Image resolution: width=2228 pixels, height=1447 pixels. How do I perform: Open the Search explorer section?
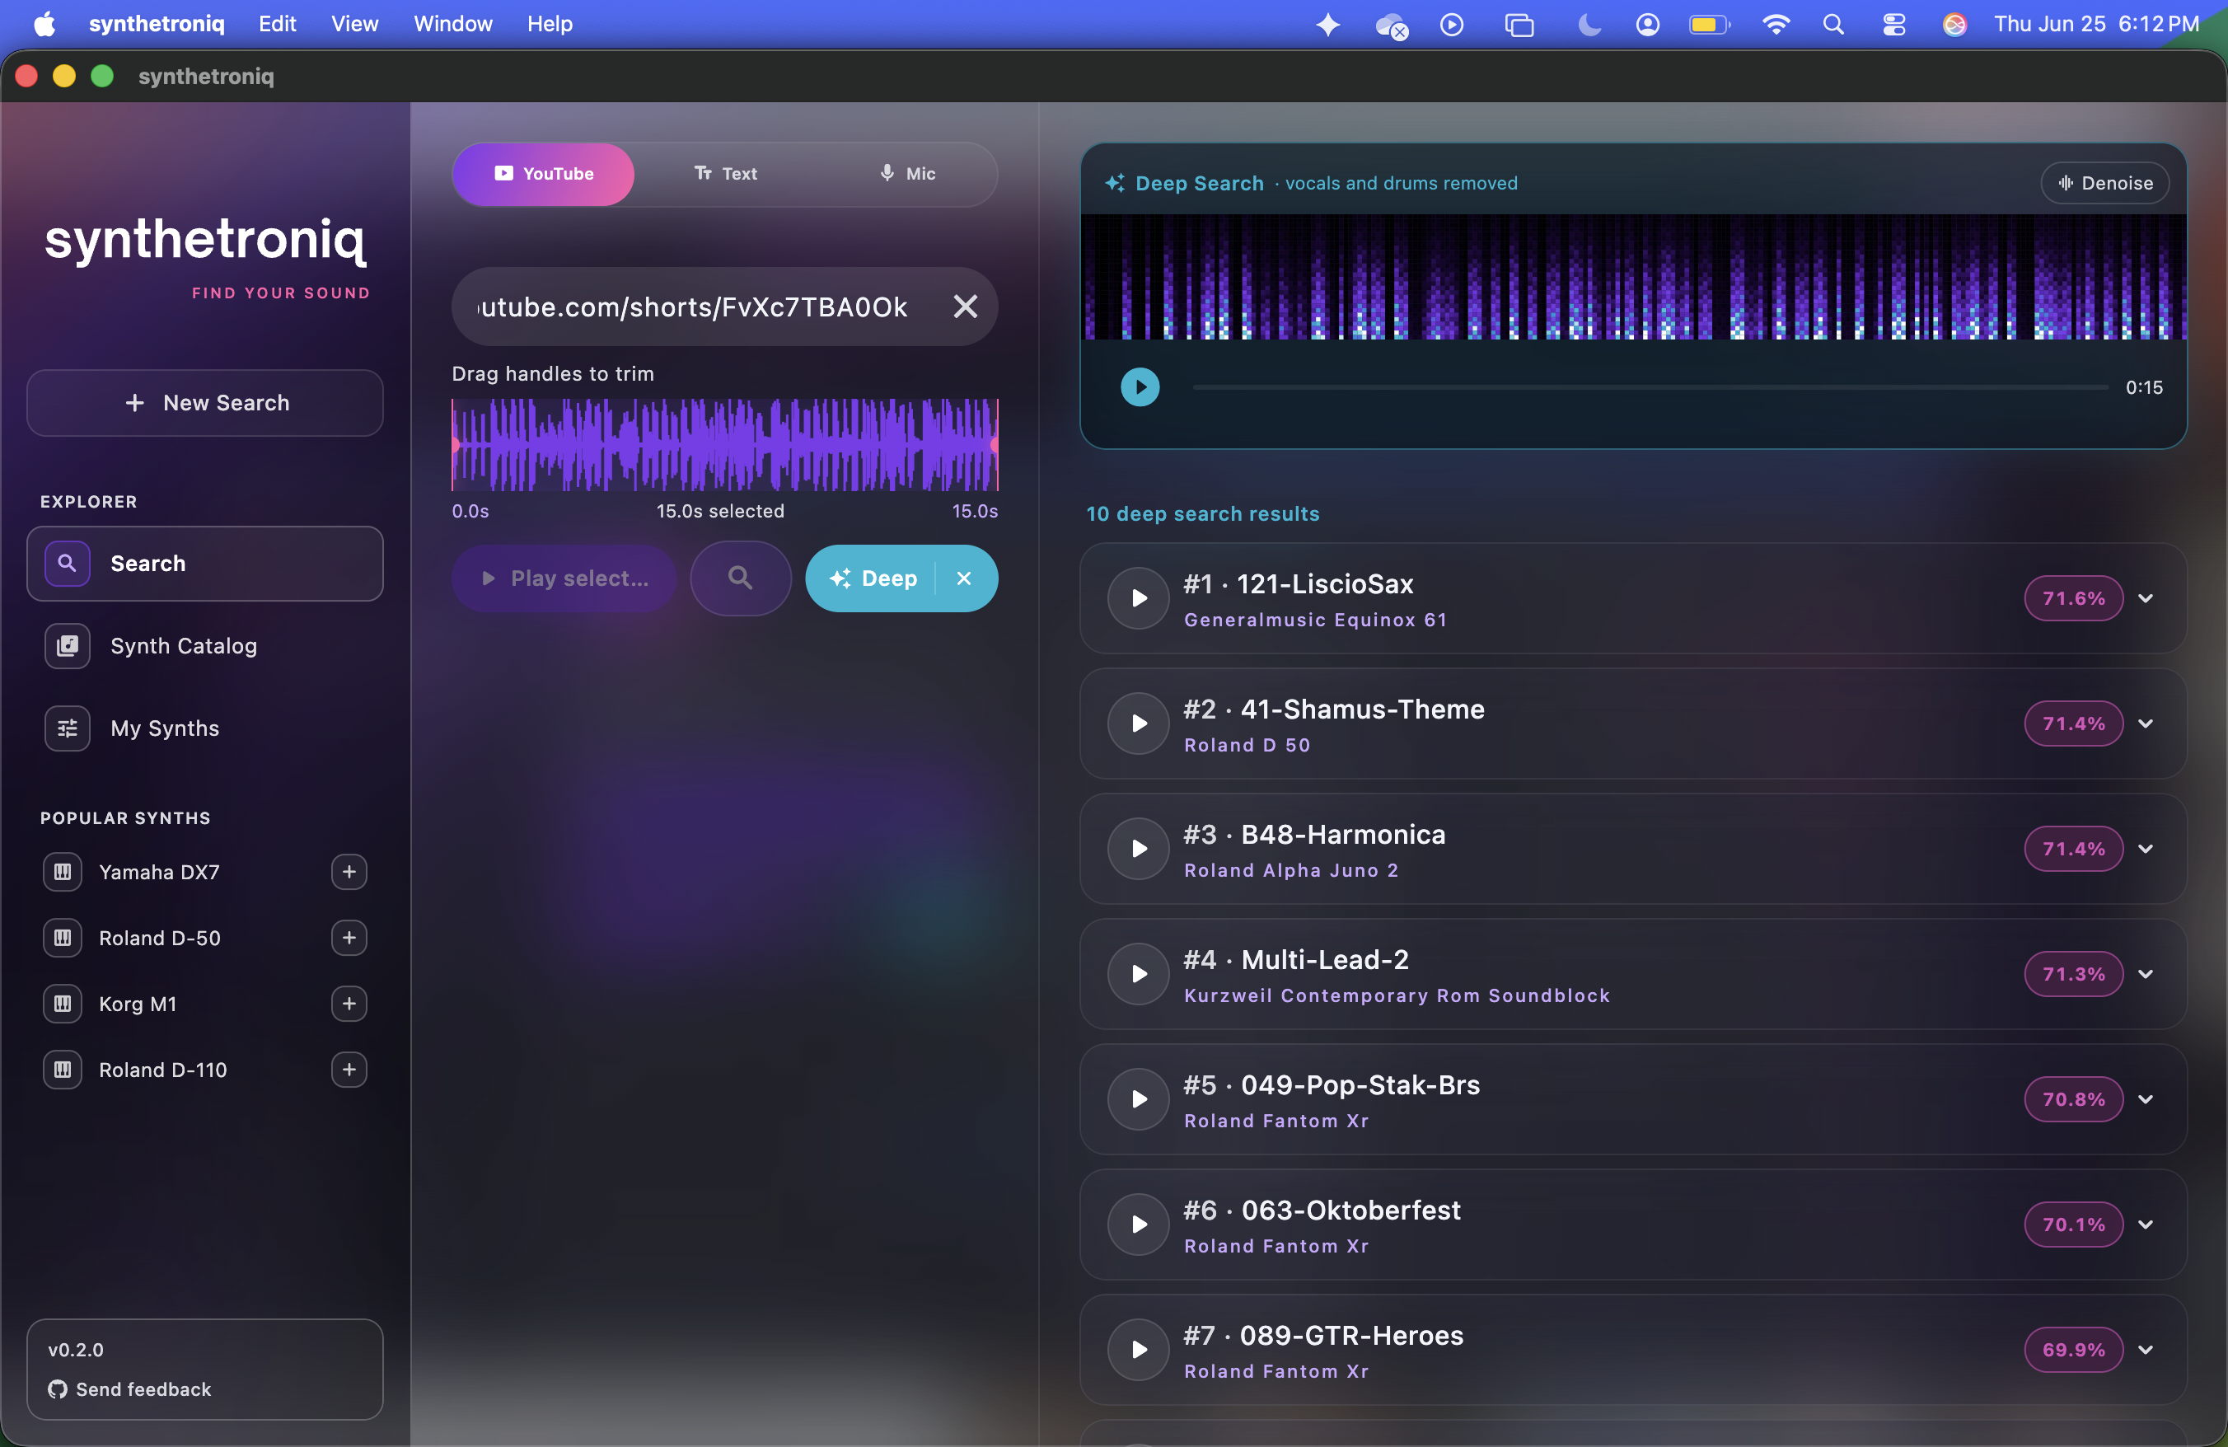[x=205, y=564]
